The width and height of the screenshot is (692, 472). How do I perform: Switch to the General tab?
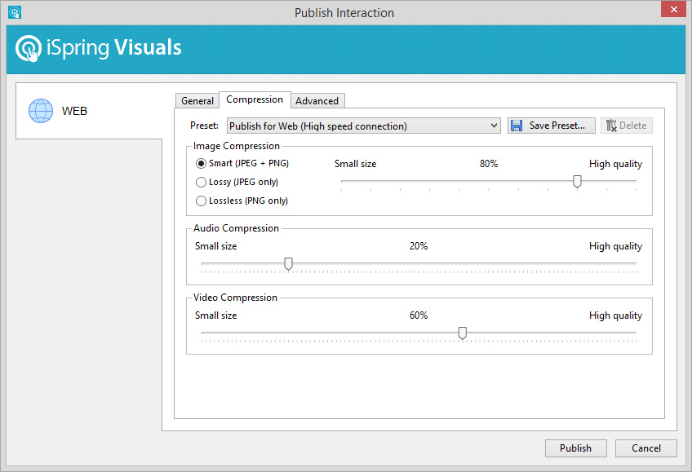197,101
